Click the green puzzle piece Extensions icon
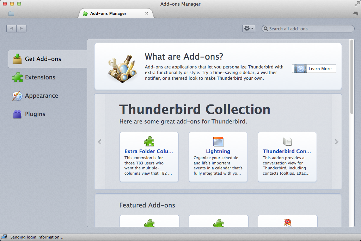The height and width of the screenshot is (241, 361). 17,77
